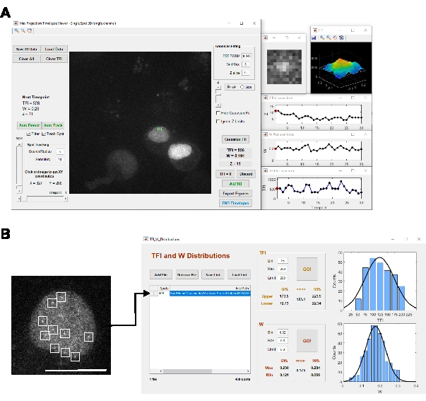Click the zoom in icon in the Max Projection viewer toolbar
Image resolution: width=426 pixels, height=401 pixels.
pos(17,31)
